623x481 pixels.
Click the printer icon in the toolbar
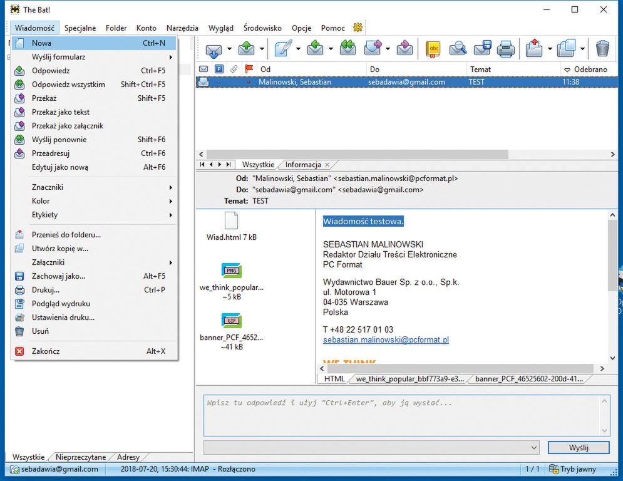click(x=506, y=48)
